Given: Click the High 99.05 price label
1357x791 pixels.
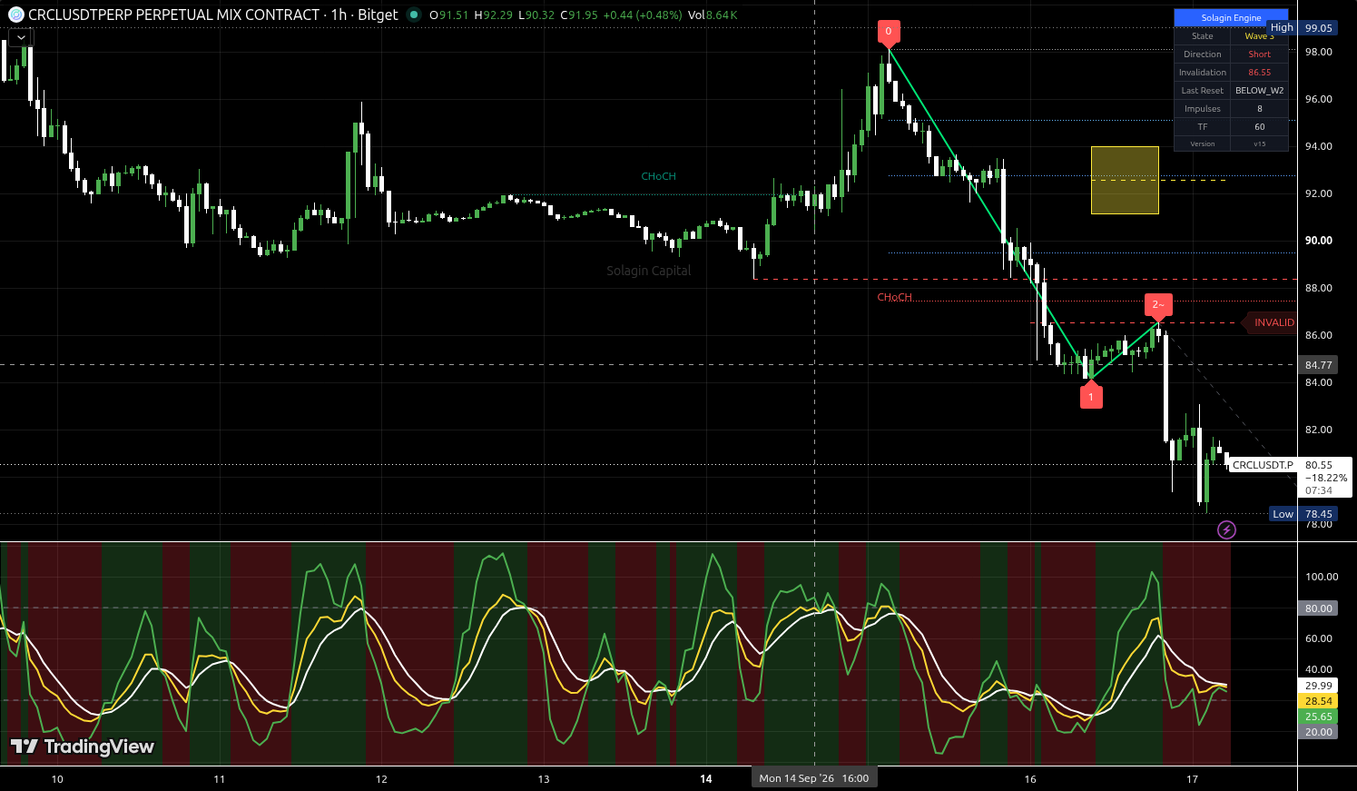Looking at the screenshot, I should point(1303,28).
